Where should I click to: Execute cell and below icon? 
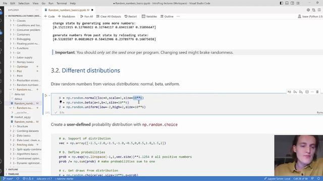pos(301,92)
